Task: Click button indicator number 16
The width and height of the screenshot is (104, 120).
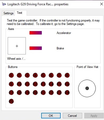Action: pos(67,84)
